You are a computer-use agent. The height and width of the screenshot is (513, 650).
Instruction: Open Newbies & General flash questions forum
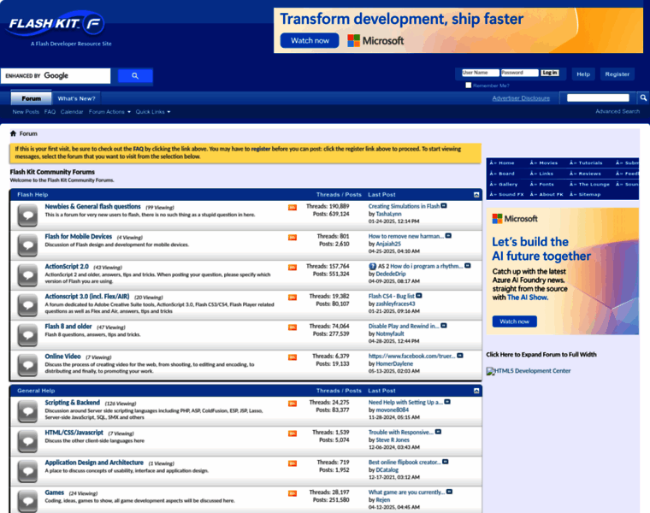[93, 206]
